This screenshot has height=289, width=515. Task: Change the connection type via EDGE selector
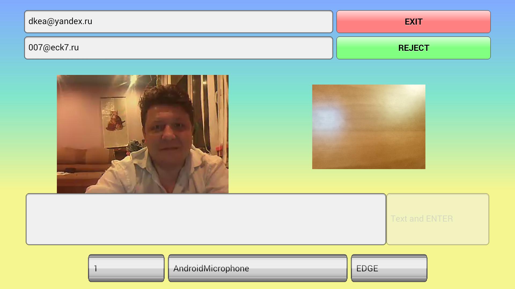pyautogui.click(x=388, y=268)
